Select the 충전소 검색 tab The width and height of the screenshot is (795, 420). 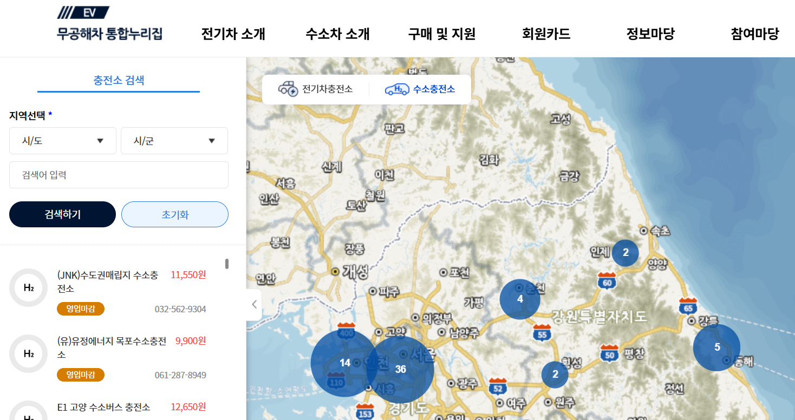click(x=119, y=81)
